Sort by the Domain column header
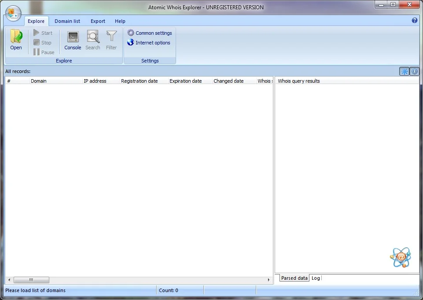The image size is (423, 300). point(39,80)
